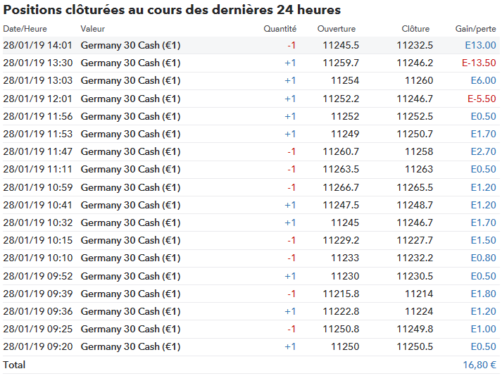The image size is (502, 376).
Task: Sort by the Gain/perte column header
Action: click(x=475, y=29)
